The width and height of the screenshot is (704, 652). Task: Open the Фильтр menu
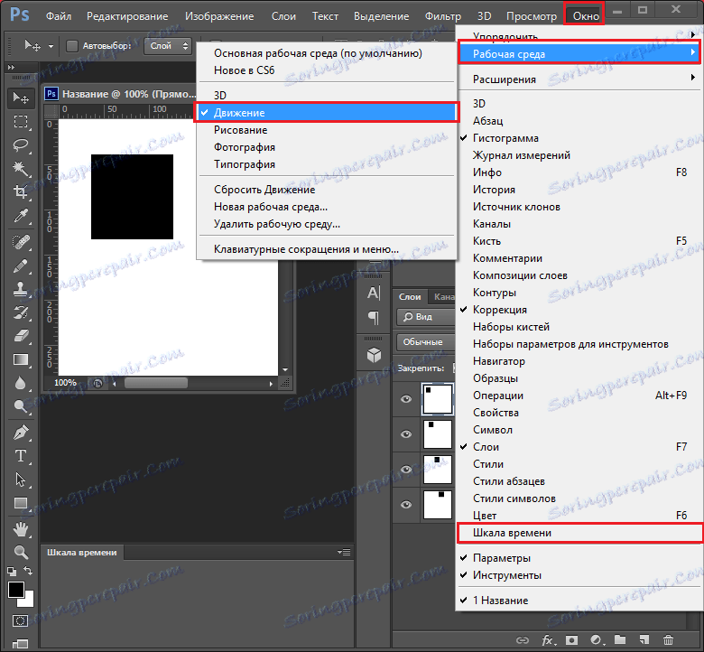tap(442, 16)
